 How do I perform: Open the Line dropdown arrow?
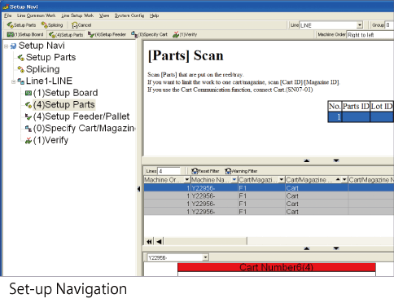tap(360, 25)
